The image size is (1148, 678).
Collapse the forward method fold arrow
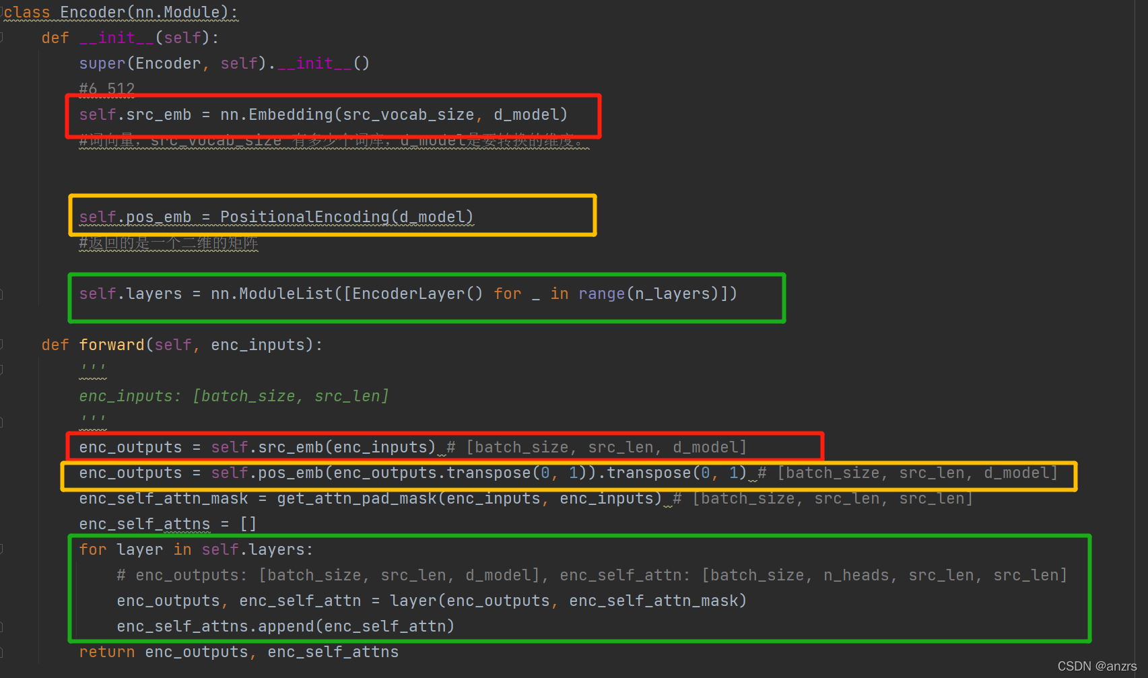click(x=5, y=345)
